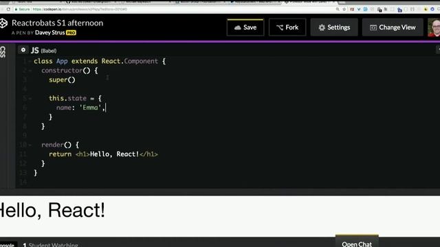This screenshot has width=440, height=247.
Task: Click line number 14 in gutter
Action: (x=23, y=182)
